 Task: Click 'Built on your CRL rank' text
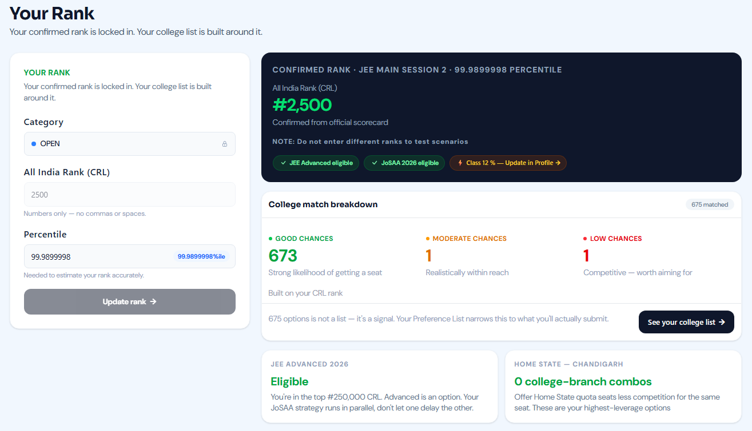[305, 293]
